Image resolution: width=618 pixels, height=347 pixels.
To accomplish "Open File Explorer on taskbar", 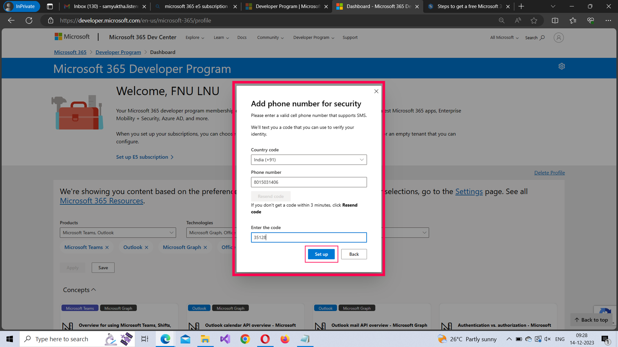I will (x=205, y=339).
